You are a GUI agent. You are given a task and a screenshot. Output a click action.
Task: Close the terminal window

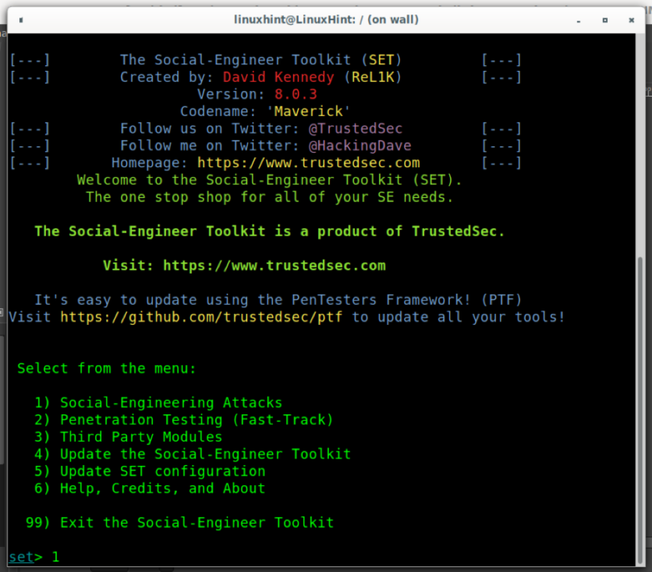633,19
